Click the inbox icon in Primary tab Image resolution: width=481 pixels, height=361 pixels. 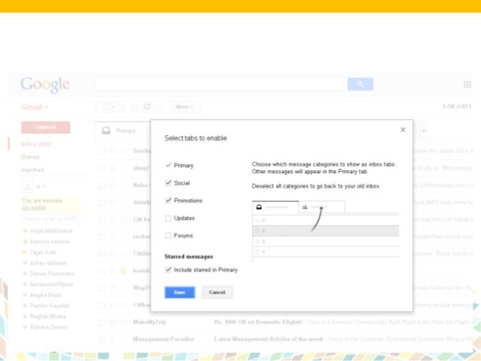[x=106, y=130]
